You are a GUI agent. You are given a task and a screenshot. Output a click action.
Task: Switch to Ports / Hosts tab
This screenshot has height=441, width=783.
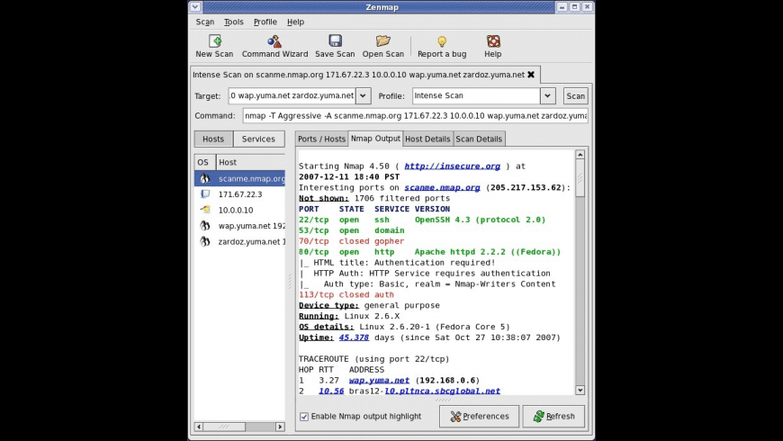coord(321,139)
